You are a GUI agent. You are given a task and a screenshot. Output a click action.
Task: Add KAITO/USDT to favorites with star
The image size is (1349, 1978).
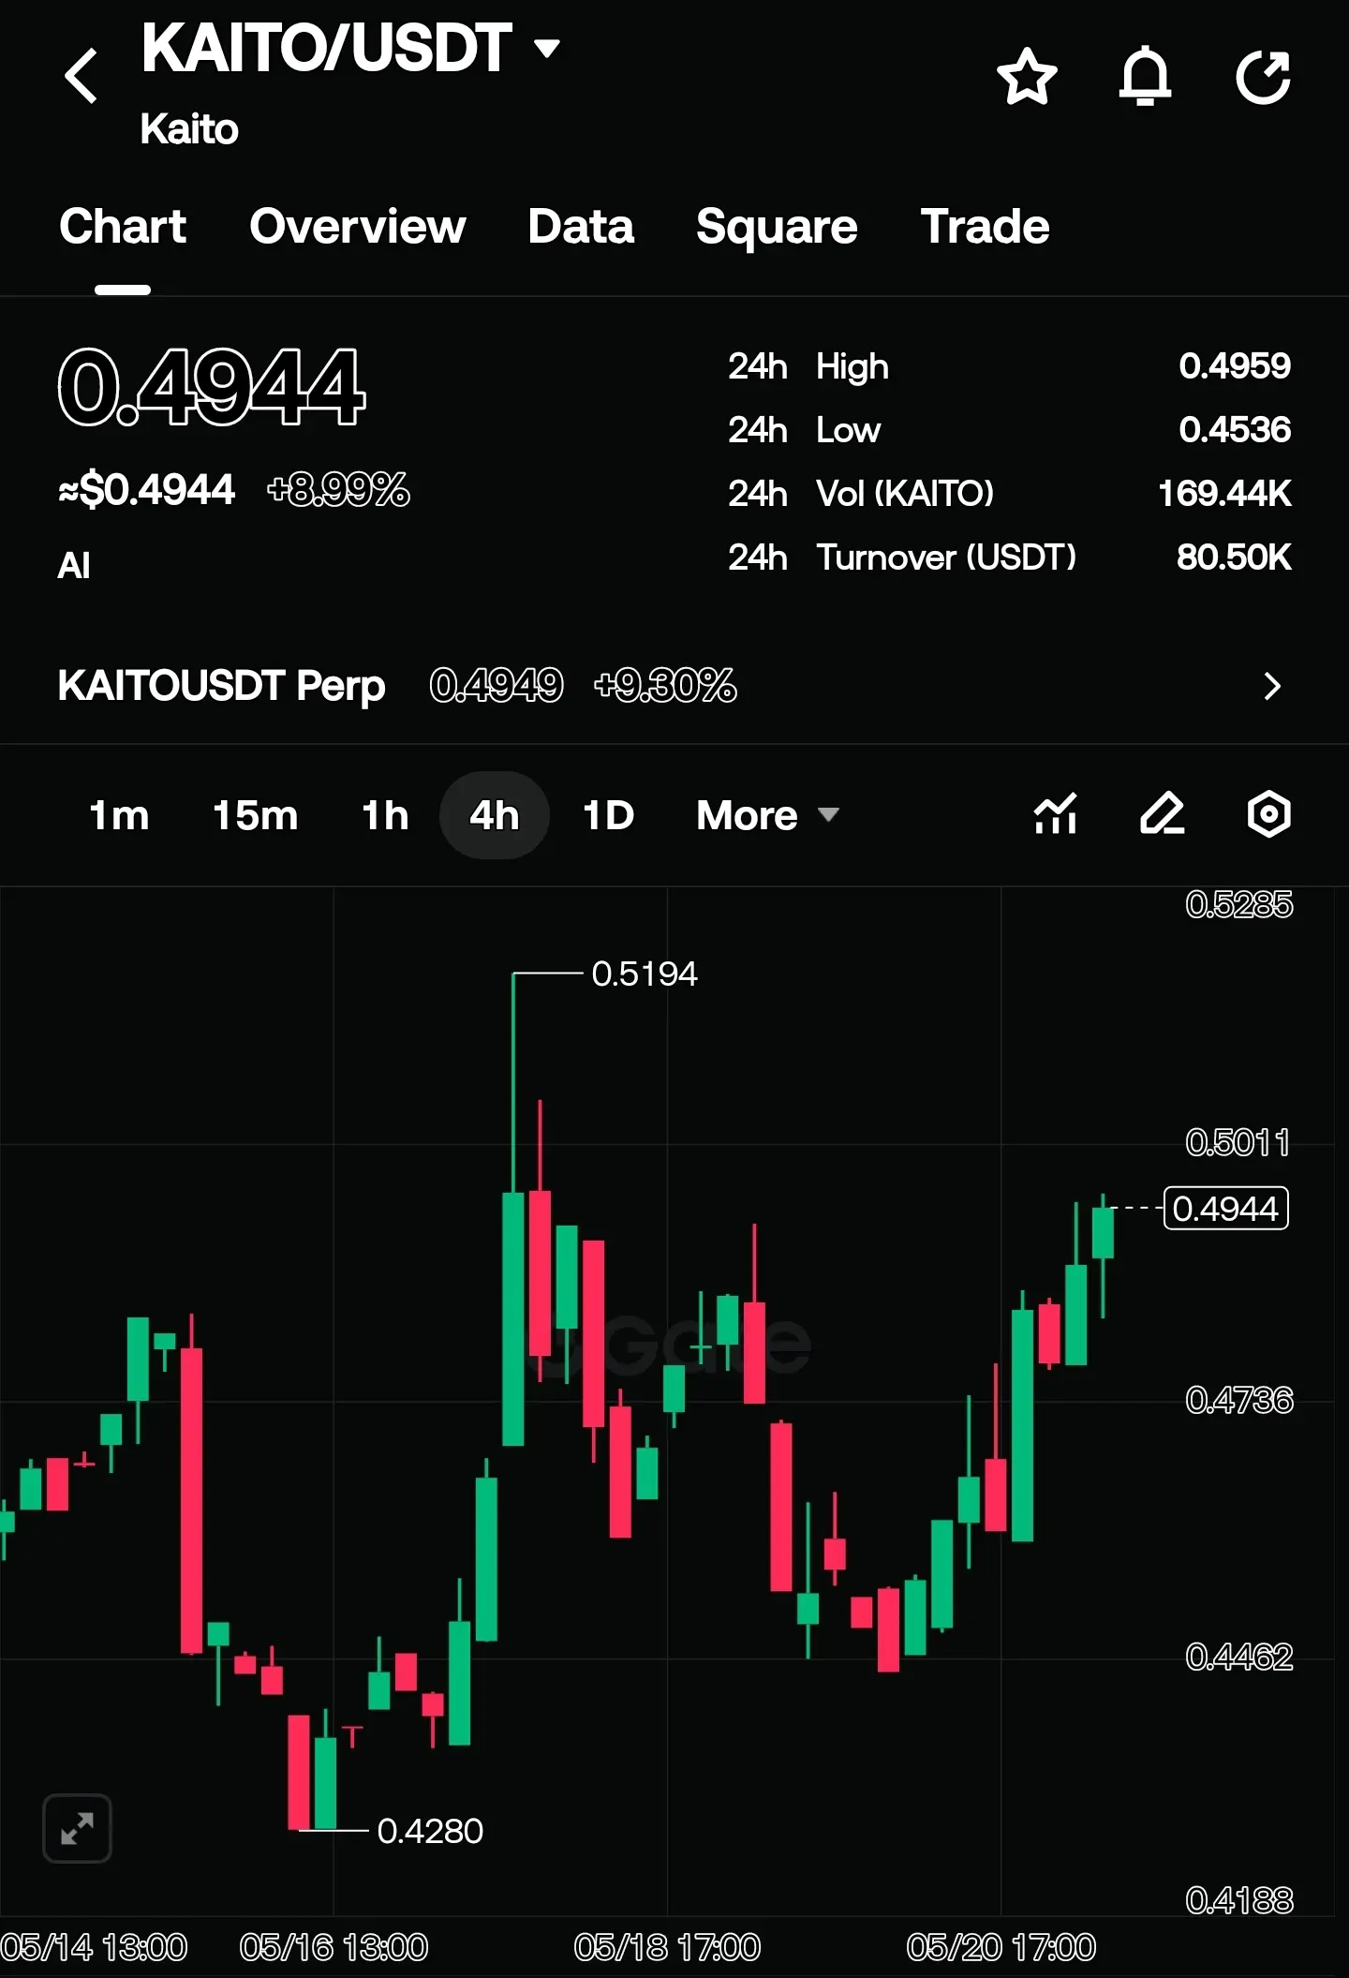(x=1027, y=76)
